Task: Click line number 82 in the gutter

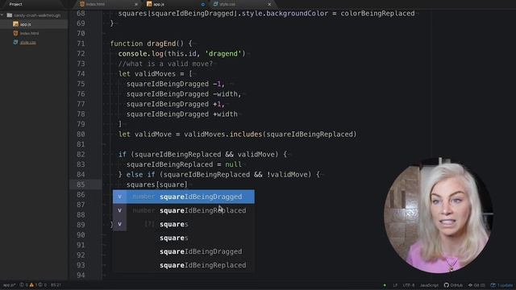Action: click(x=81, y=155)
